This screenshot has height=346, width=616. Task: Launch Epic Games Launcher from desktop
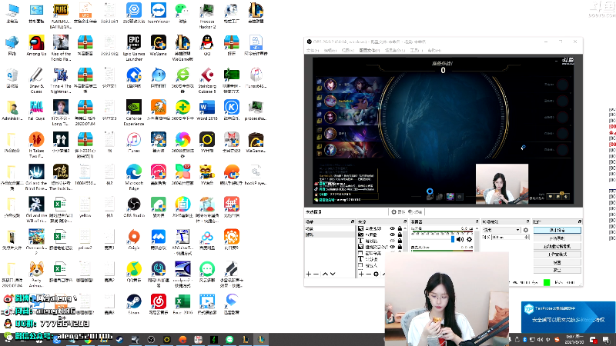click(x=134, y=48)
